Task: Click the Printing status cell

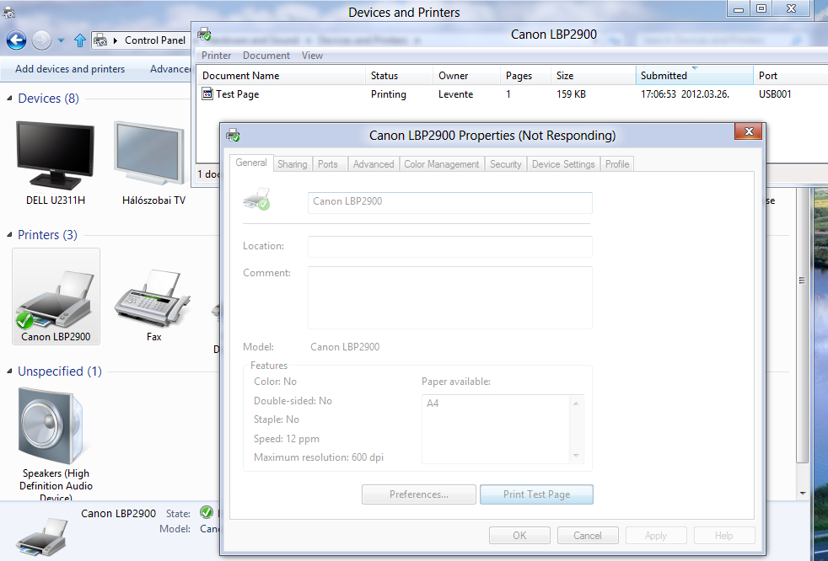Action: pyautogui.click(x=388, y=94)
